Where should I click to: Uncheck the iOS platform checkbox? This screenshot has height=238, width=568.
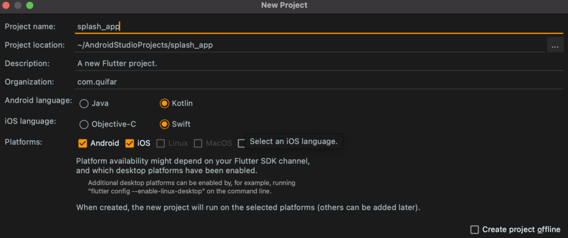[130, 144]
